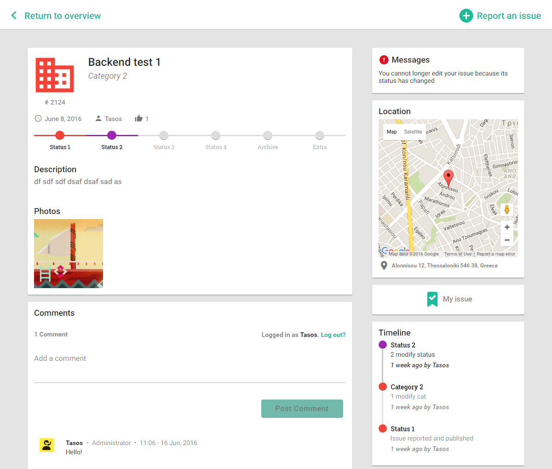552x469 pixels.
Task: Zoom out on the location map
Action: (x=507, y=240)
